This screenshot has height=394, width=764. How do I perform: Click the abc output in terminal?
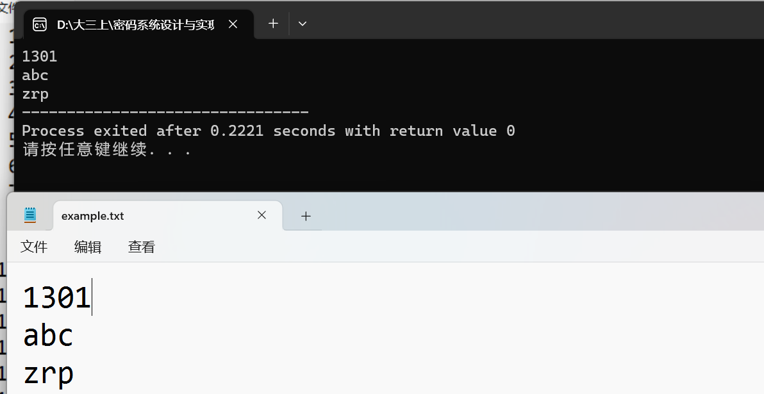35,75
